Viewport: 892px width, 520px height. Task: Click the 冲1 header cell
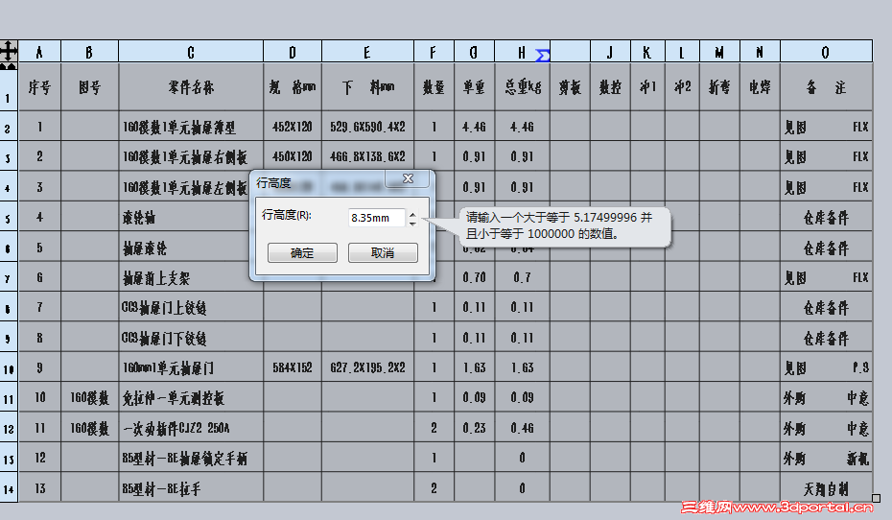coord(647,87)
